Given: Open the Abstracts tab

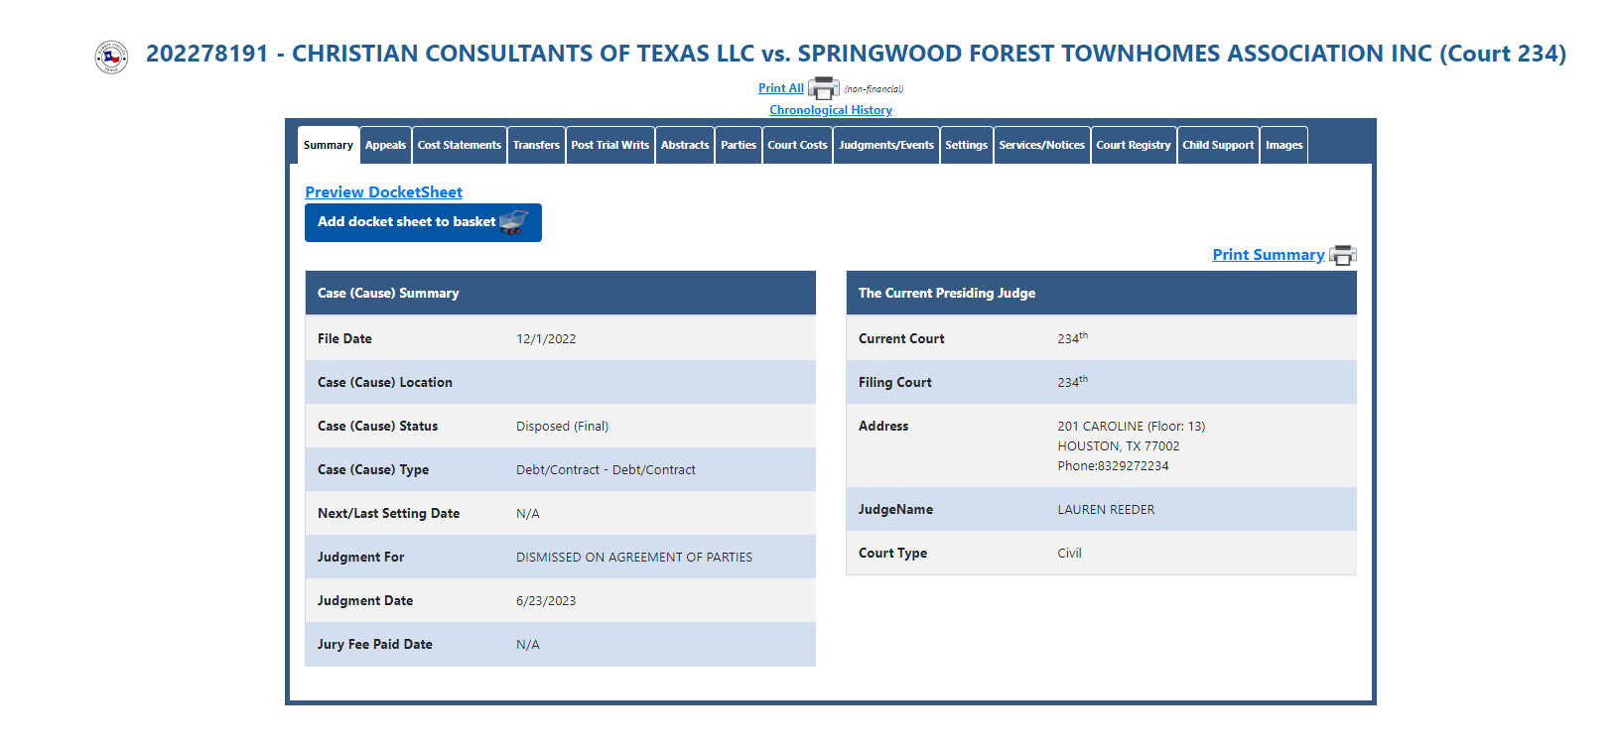Looking at the screenshot, I should click(685, 145).
